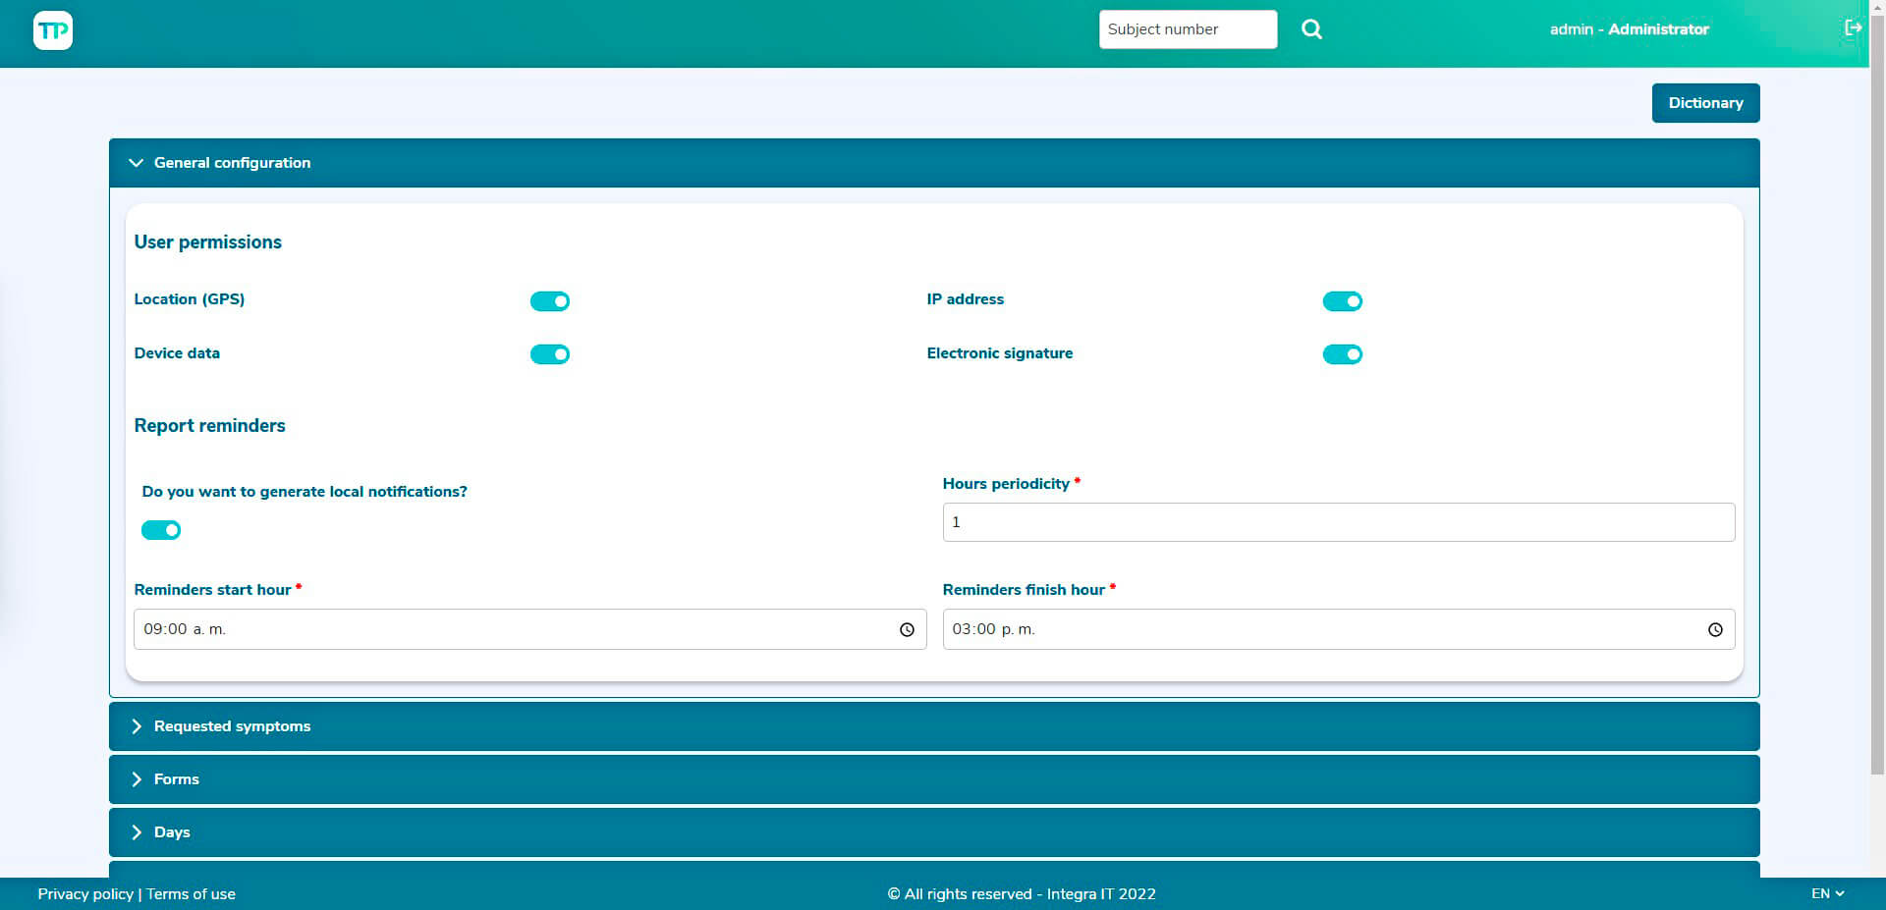The width and height of the screenshot is (1886, 910).
Task: Collapse the General configuration section
Action: [x=232, y=163]
